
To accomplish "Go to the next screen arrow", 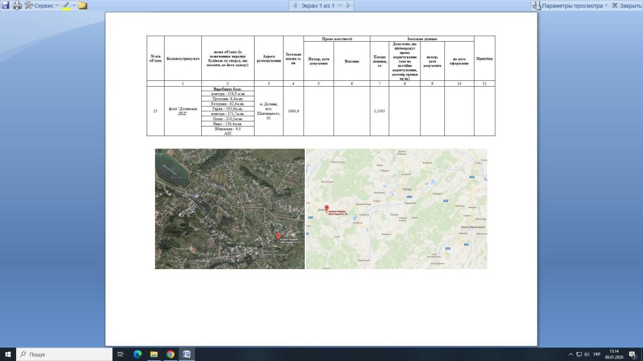I will tap(348, 5).
